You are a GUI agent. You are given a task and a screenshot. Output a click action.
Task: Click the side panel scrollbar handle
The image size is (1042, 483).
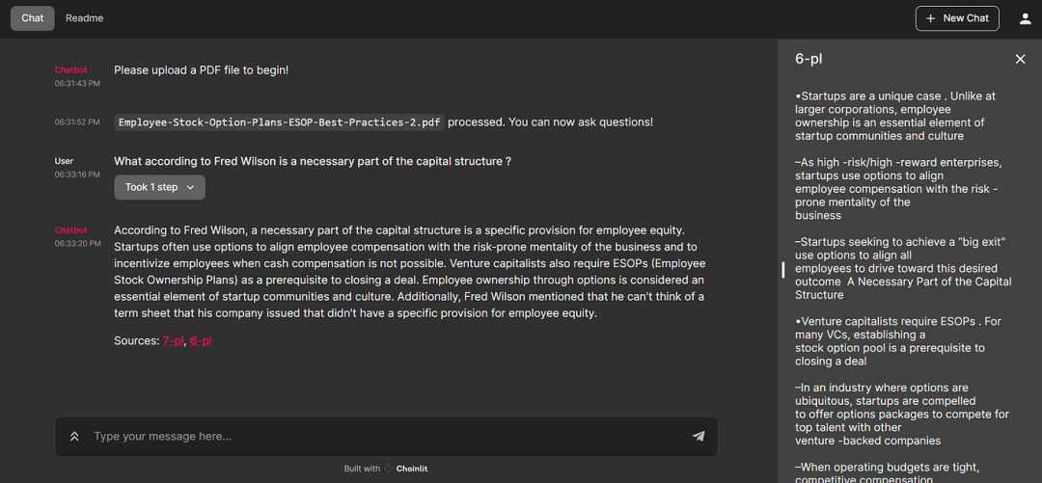pos(783,269)
